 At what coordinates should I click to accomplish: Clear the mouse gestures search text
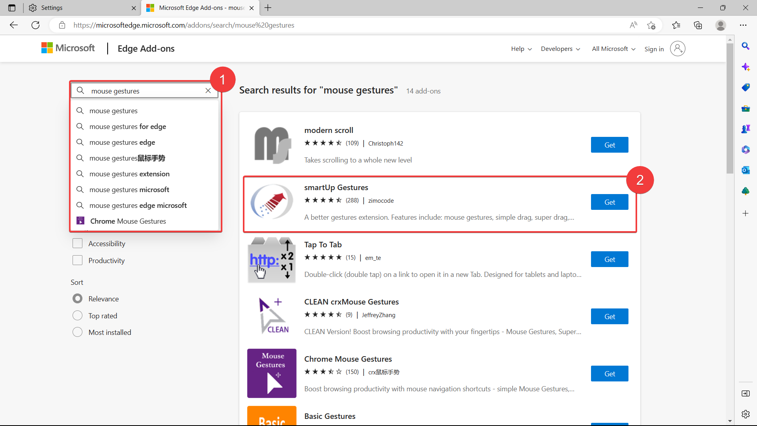pyautogui.click(x=208, y=91)
